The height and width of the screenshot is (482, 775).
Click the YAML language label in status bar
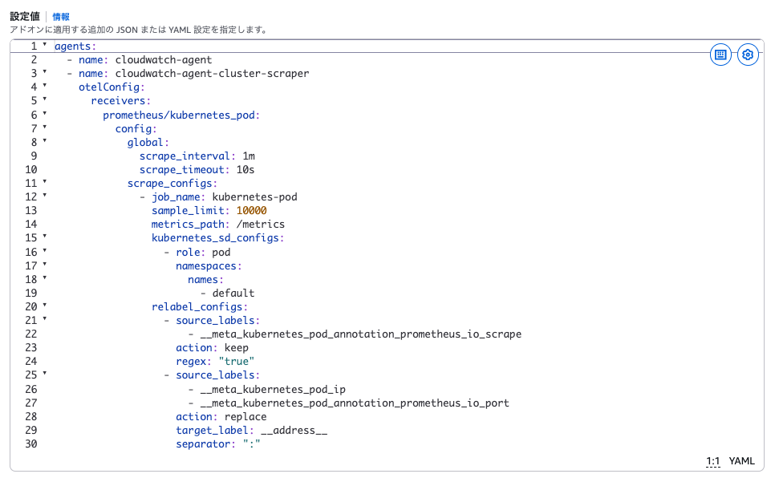click(741, 461)
